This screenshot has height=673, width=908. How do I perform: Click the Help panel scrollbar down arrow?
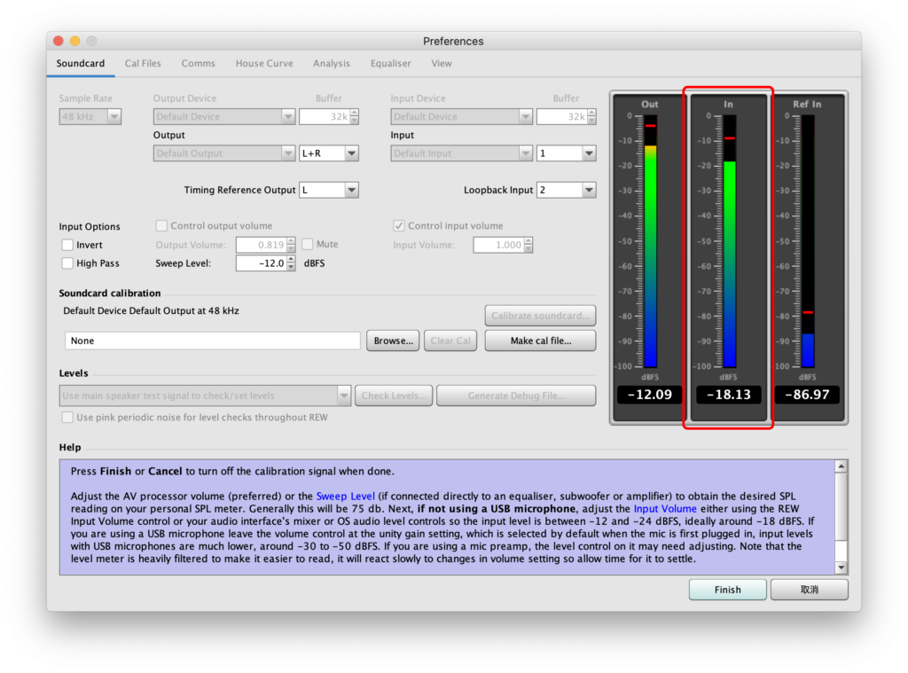coord(841,567)
